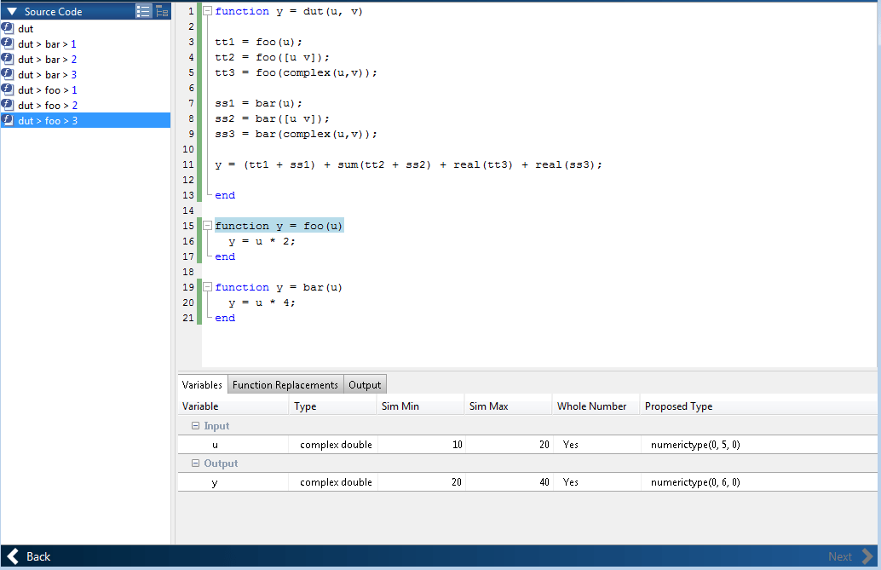Open the Output tab
The image size is (881, 570).
click(x=365, y=384)
